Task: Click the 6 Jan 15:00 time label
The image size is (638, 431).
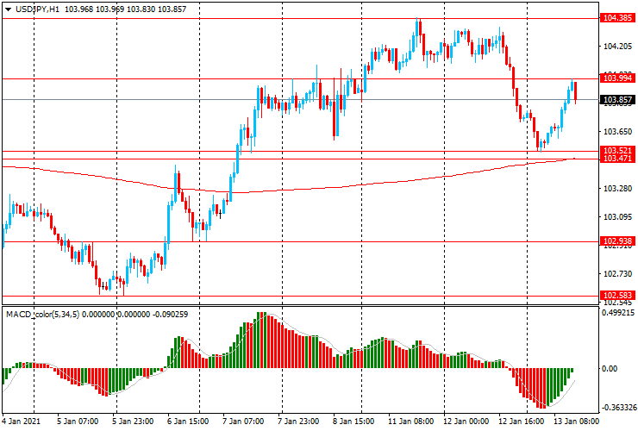Action: click(188, 421)
